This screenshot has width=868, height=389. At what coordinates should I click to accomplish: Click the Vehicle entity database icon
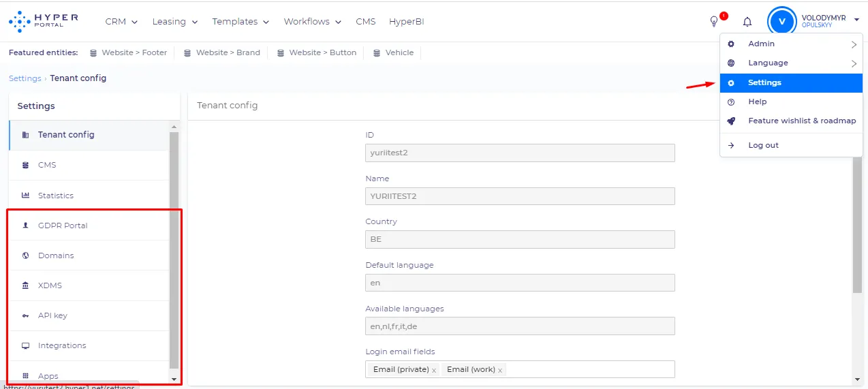377,52
